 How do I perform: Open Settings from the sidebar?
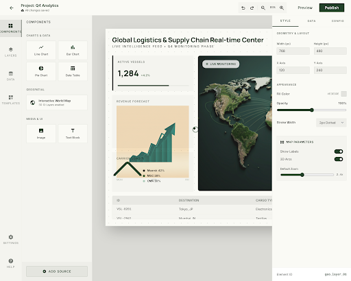(11, 239)
